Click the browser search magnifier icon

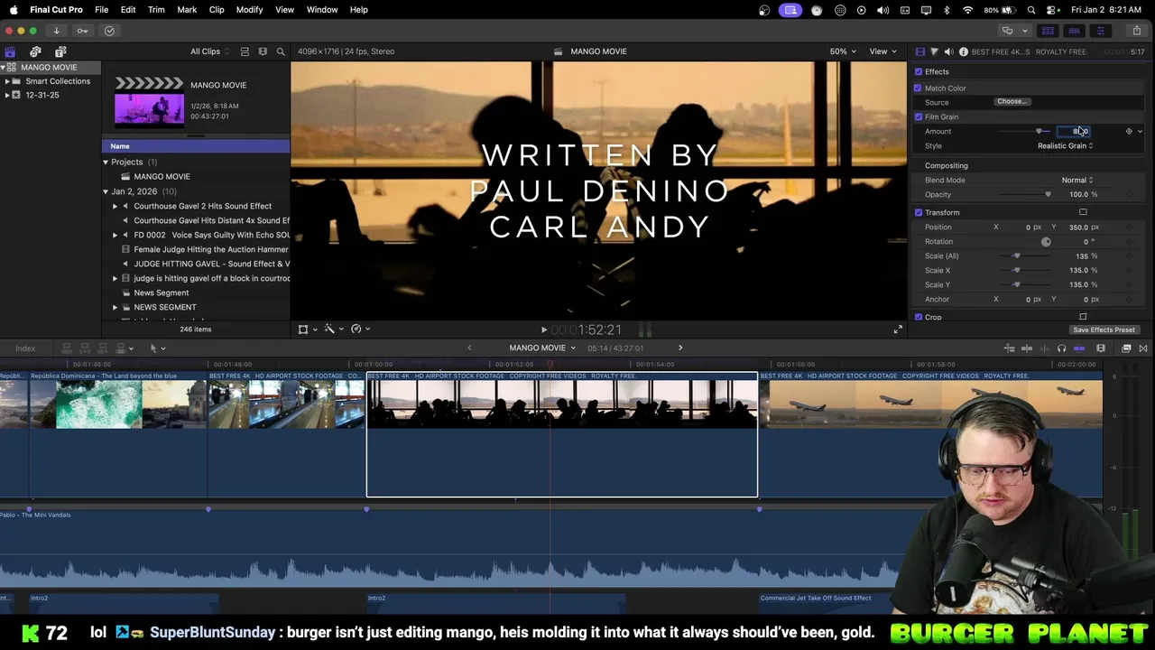(x=281, y=51)
